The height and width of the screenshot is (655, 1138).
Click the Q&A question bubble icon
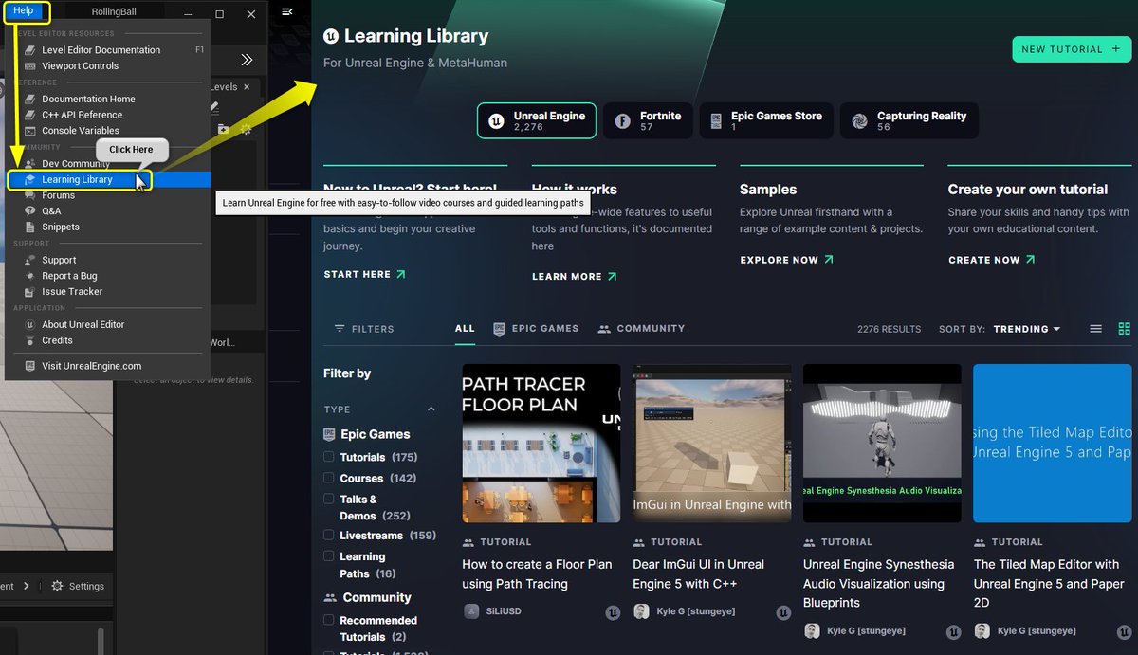(x=30, y=211)
